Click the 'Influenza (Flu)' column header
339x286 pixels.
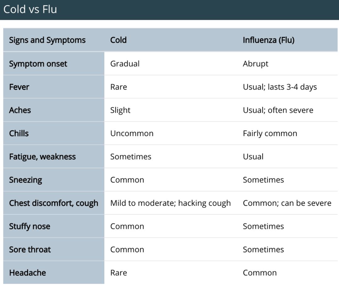[x=268, y=40]
